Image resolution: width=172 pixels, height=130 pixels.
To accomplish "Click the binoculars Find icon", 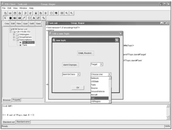I will 56,13.
